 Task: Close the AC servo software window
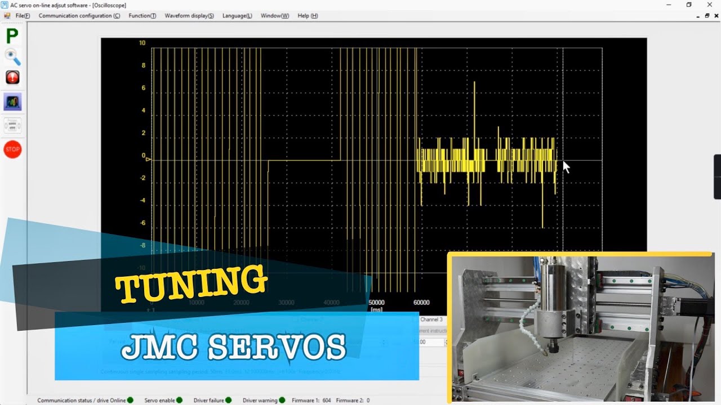click(709, 5)
